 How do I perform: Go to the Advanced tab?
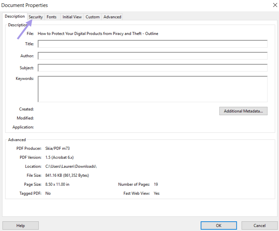click(x=112, y=17)
